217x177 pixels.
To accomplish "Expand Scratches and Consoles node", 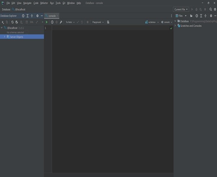I will [x=175, y=26].
